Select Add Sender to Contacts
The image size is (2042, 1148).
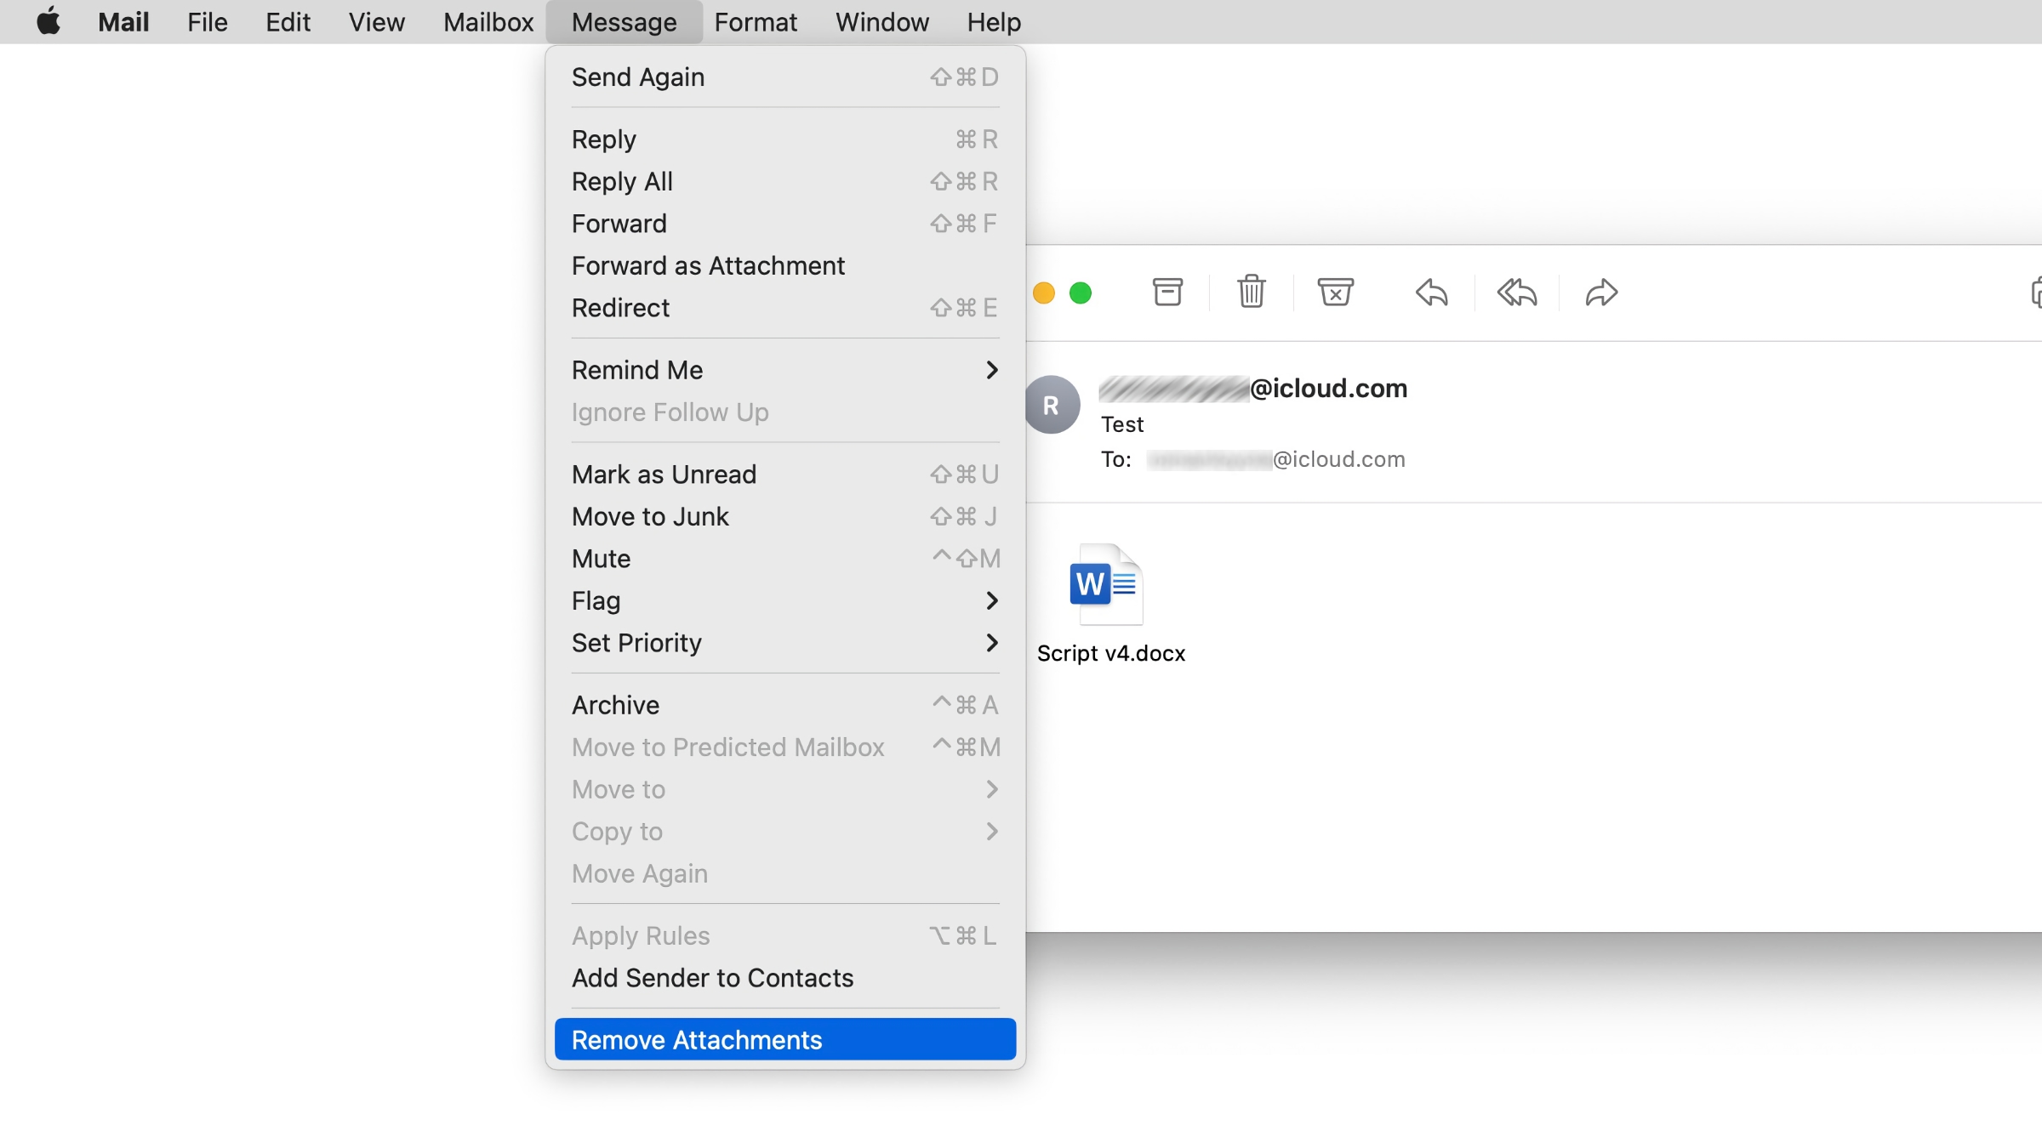[x=712, y=977]
